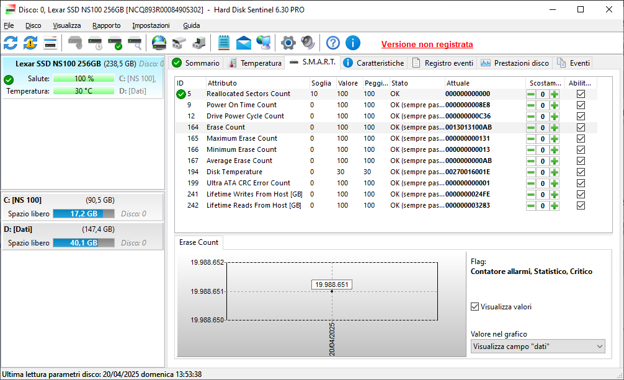624x380 pixels.
Task: Open settings via the gear icon
Action: [288, 43]
